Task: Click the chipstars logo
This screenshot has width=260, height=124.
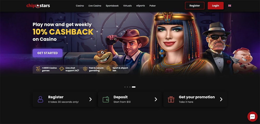Action: (38, 6)
